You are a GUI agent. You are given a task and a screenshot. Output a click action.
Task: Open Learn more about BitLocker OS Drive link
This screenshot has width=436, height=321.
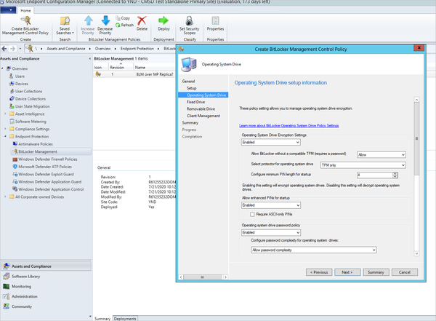click(289, 126)
